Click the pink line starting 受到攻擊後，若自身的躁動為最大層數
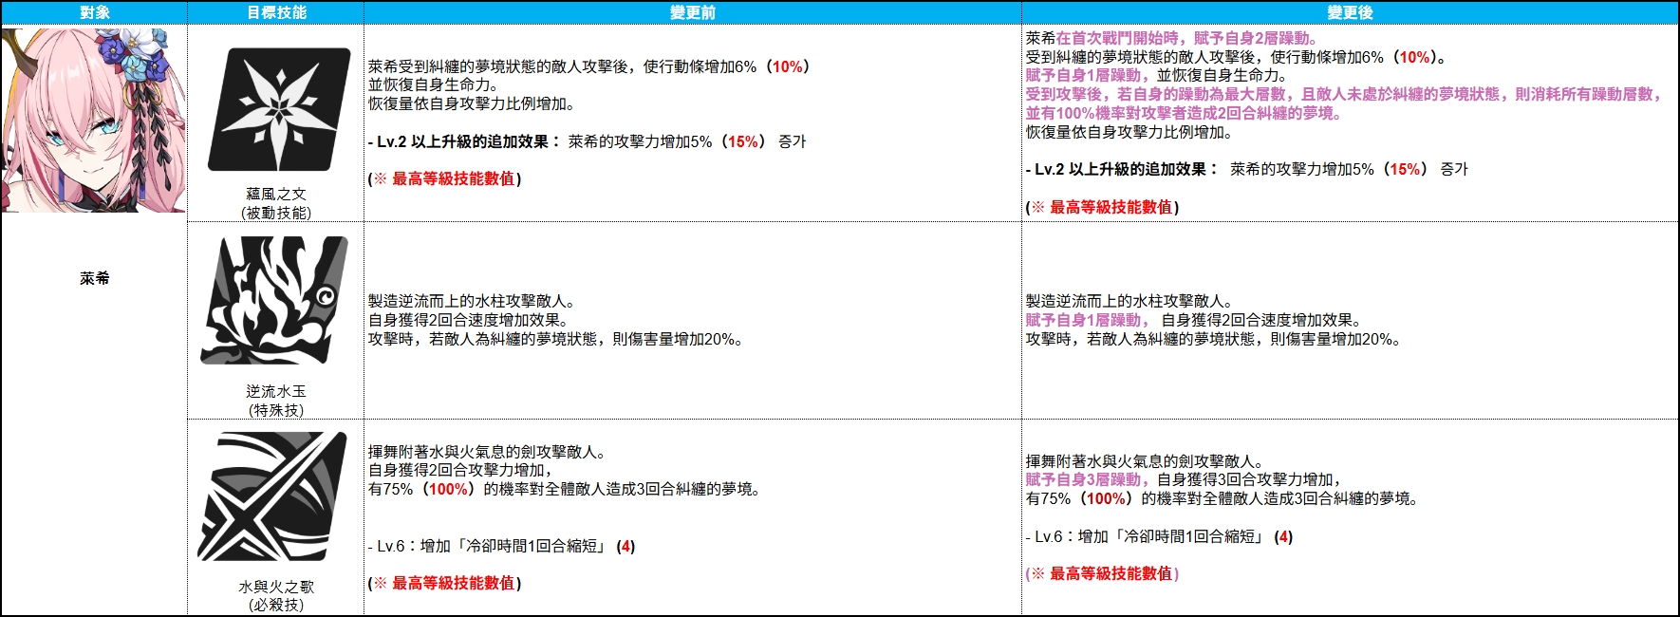 (x=1344, y=94)
